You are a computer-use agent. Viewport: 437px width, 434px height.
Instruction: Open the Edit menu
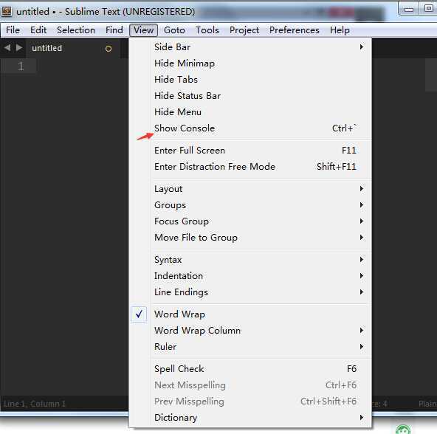(38, 30)
